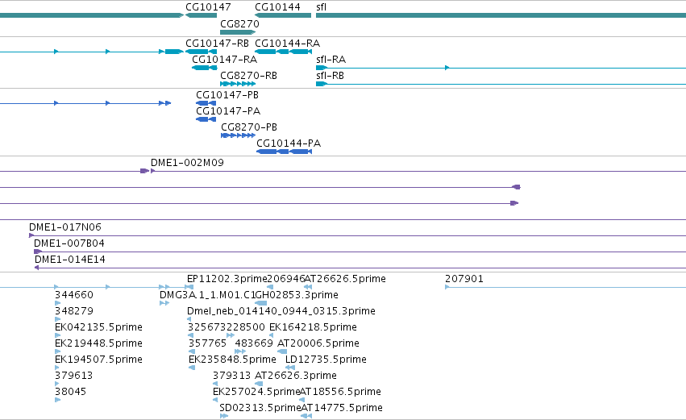Click the AT26626.5prime EST label
This screenshot has width=686, height=420.
point(345,279)
